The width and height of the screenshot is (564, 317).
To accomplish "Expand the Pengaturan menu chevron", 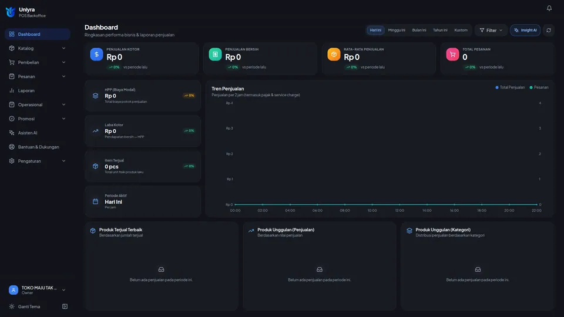I will point(63,161).
